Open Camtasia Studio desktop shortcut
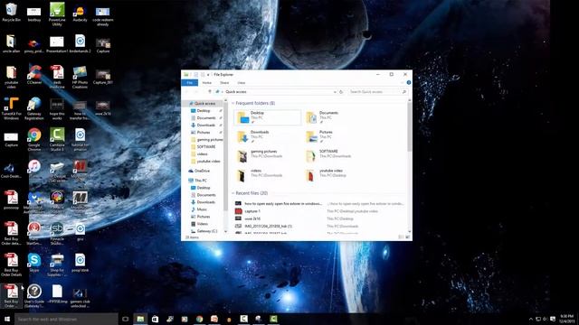The image size is (579, 325). 57,139
